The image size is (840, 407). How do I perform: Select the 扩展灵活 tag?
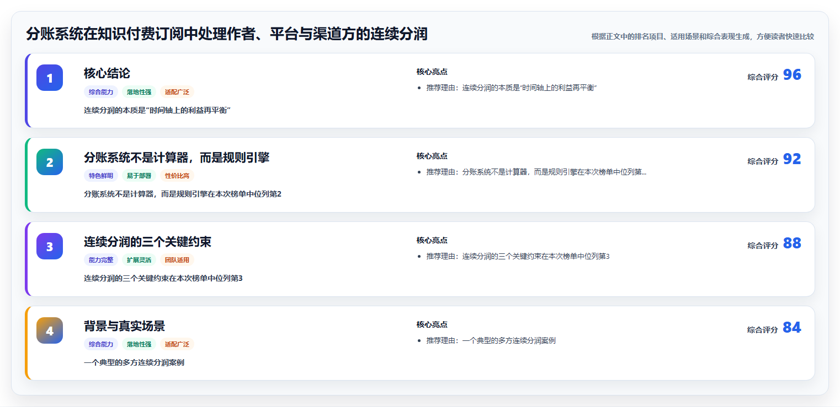(139, 260)
